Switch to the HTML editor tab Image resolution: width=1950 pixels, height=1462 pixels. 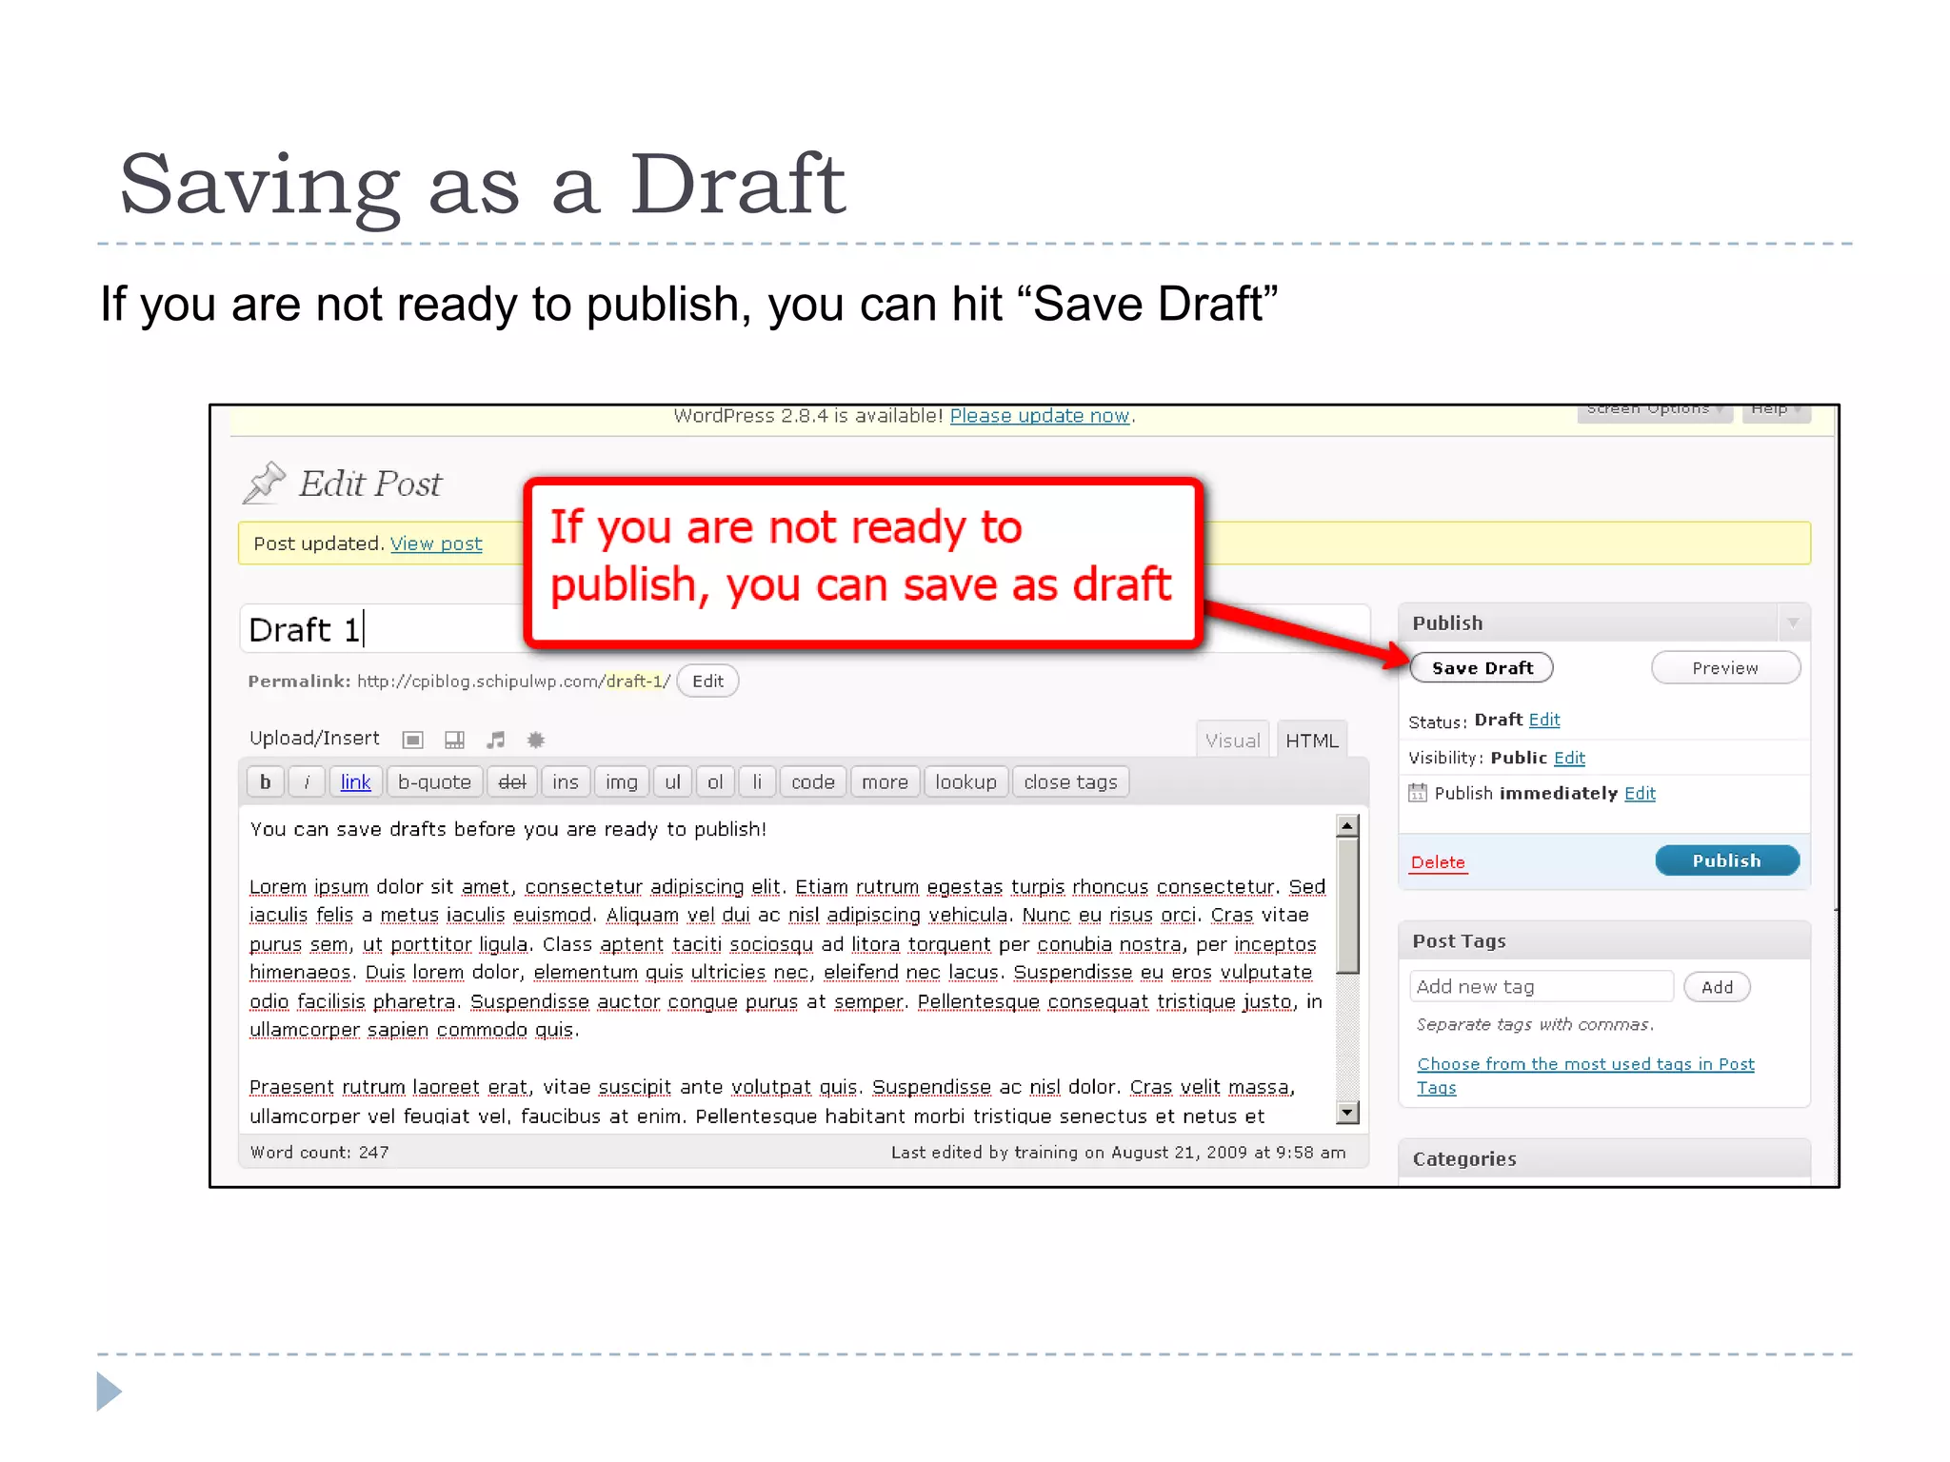tap(1311, 740)
